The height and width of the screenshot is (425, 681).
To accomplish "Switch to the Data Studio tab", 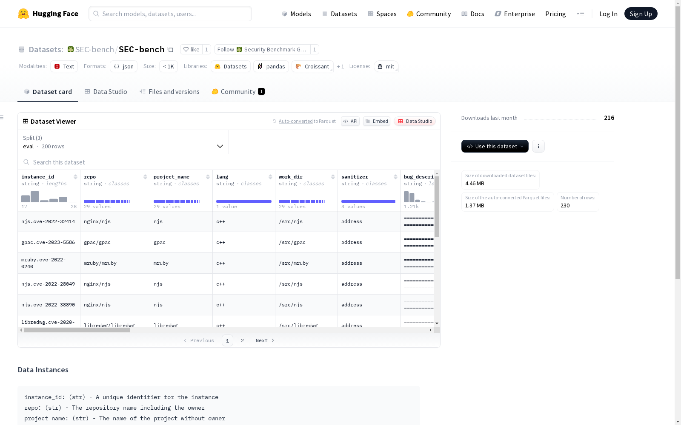I will pos(106,92).
